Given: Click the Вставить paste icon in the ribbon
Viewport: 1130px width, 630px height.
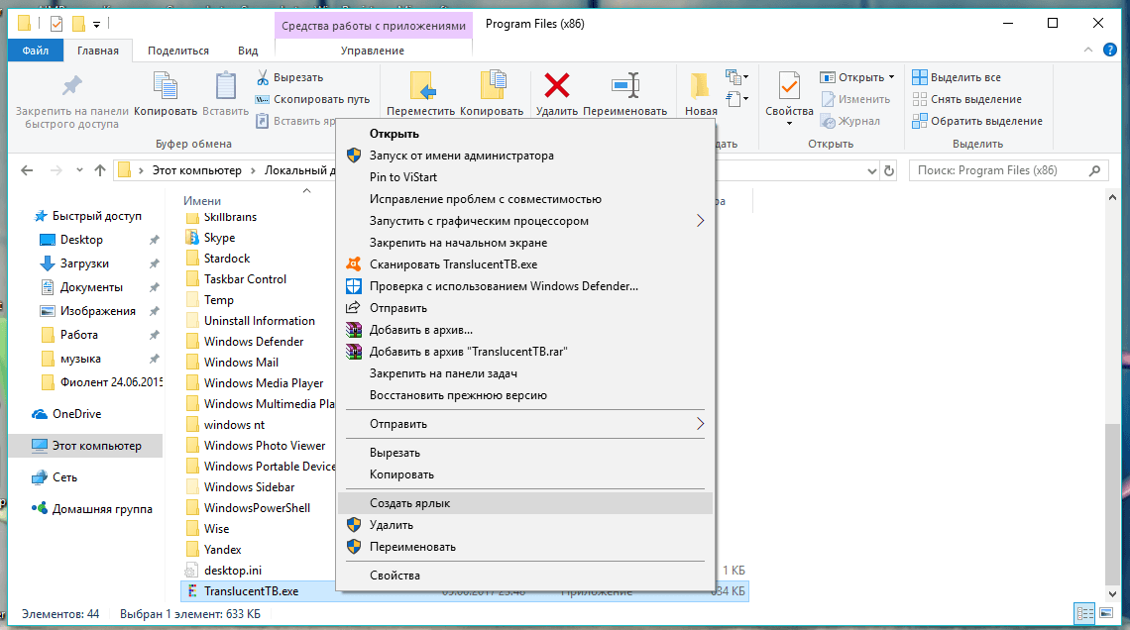Looking at the screenshot, I should point(226,85).
